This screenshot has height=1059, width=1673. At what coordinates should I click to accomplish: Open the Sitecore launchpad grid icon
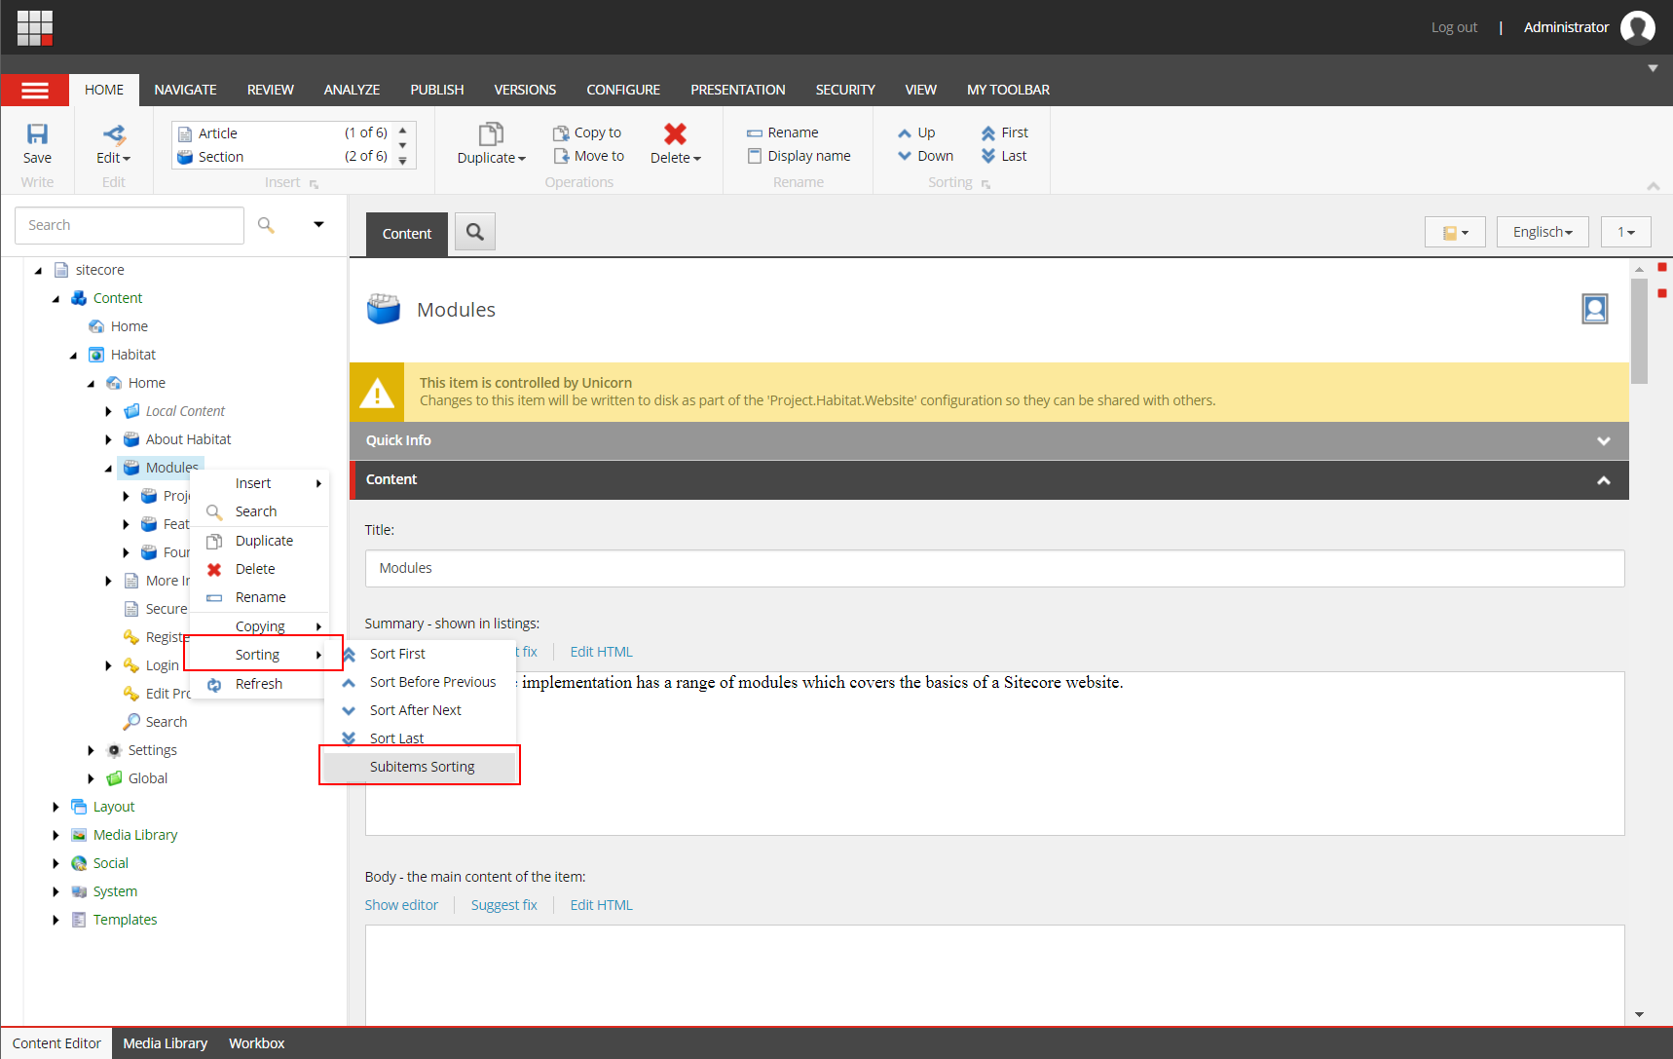point(35,28)
